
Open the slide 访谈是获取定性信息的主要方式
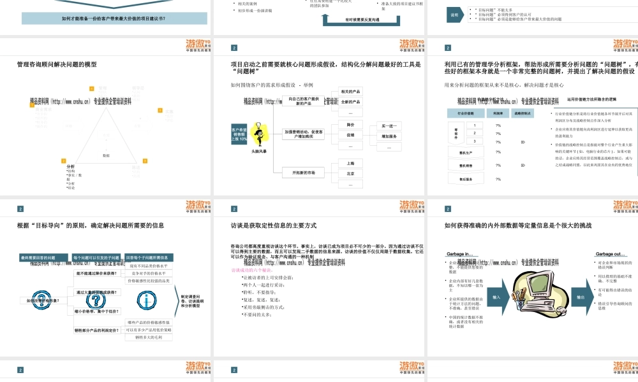tap(319, 278)
